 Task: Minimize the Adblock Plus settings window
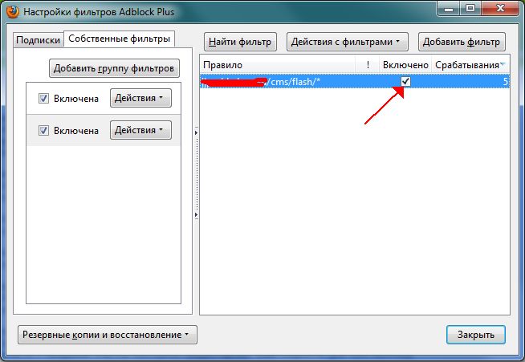click(449, 8)
